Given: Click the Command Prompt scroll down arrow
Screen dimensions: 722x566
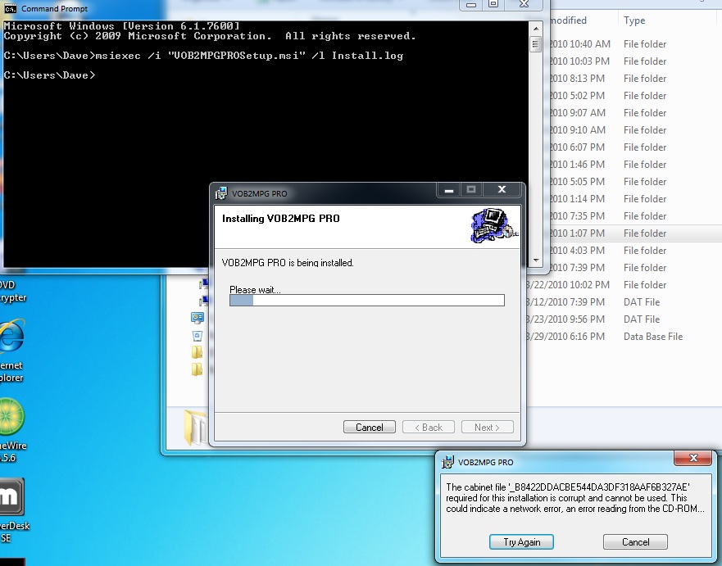Looking at the screenshot, I should pyautogui.click(x=535, y=260).
